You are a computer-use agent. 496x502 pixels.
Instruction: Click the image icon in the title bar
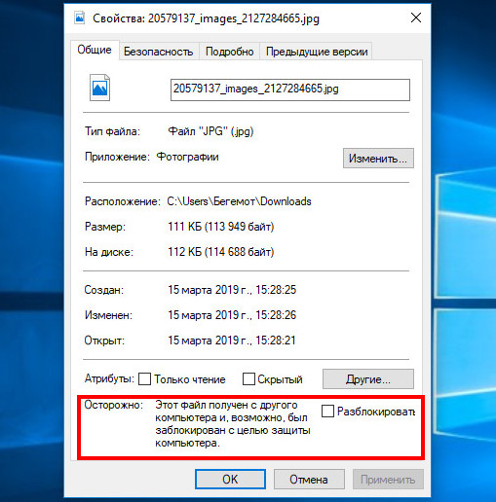(80, 18)
